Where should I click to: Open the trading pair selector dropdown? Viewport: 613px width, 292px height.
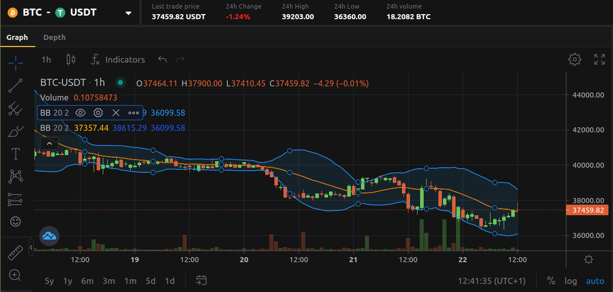(128, 13)
